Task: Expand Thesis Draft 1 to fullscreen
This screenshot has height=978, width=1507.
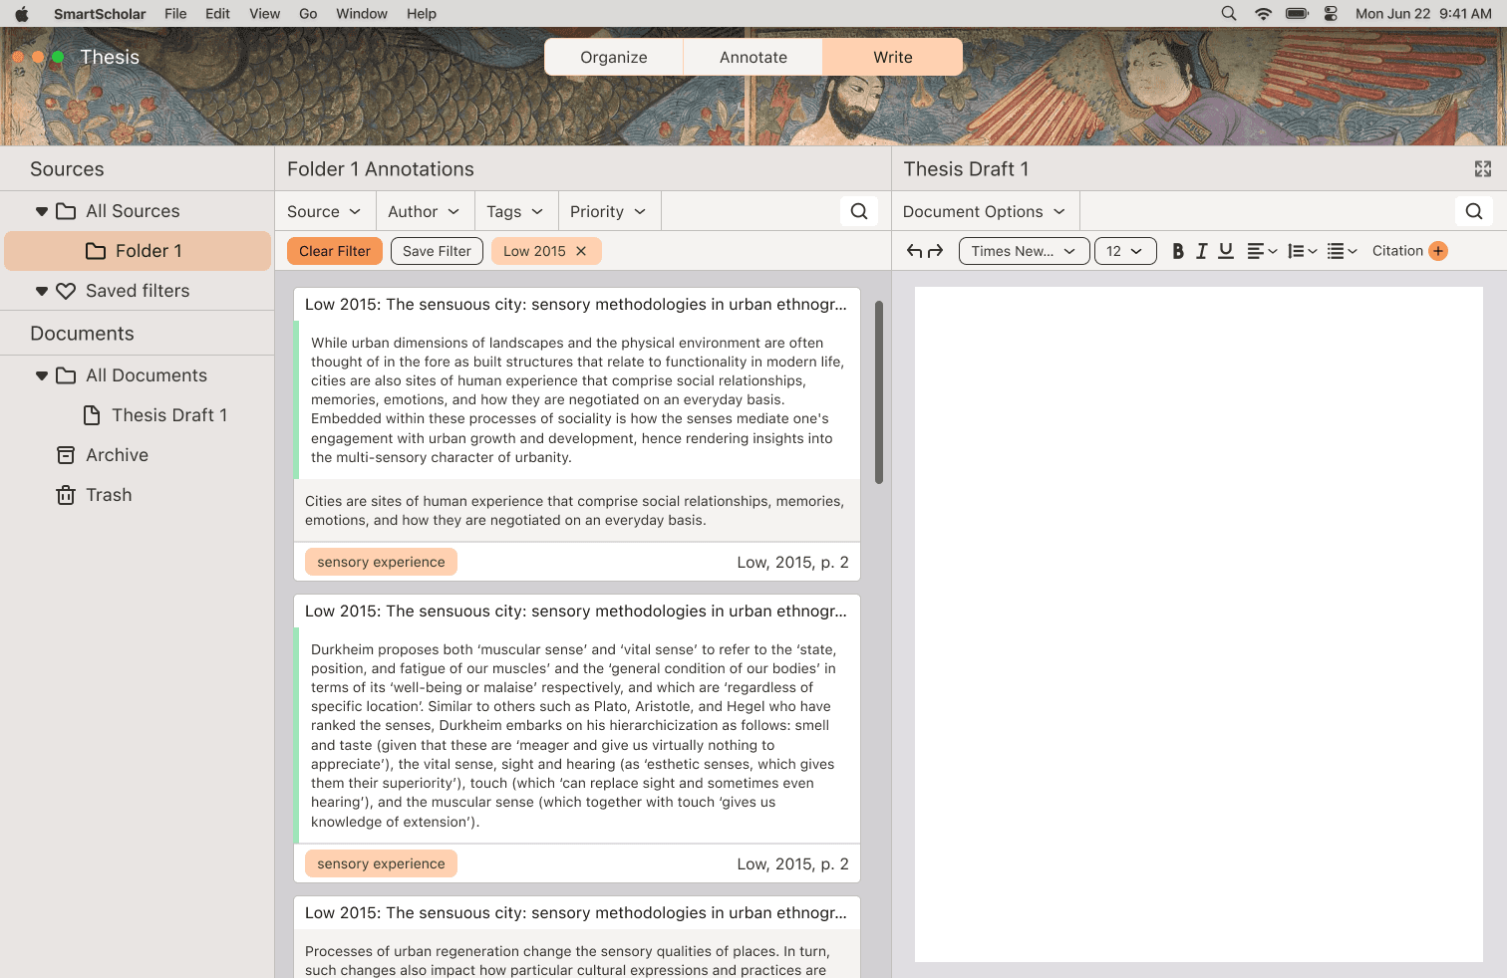Action: click(1483, 169)
